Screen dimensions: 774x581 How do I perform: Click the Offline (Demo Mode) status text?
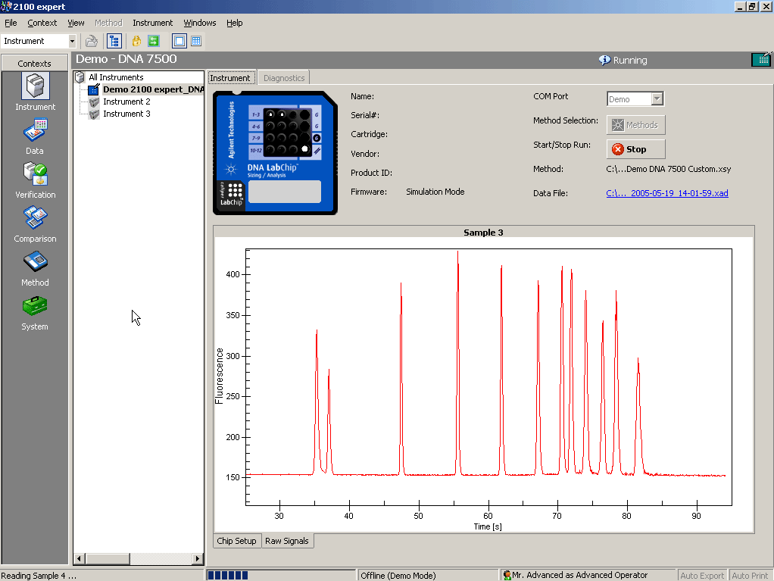click(398, 576)
